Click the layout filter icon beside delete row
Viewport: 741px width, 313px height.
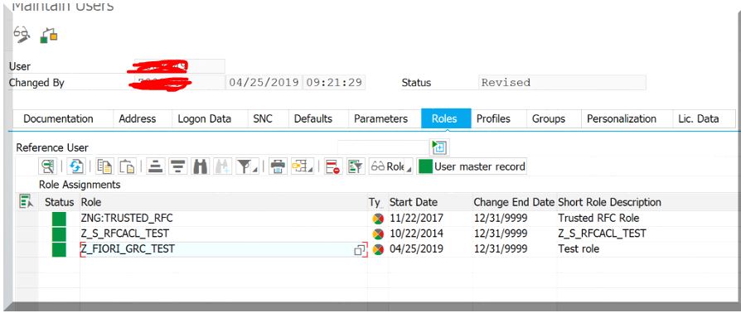pos(356,166)
